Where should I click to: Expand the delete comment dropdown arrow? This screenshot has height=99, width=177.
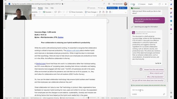click(x=61, y=12)
